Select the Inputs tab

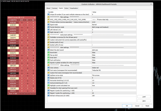point(61,8)
